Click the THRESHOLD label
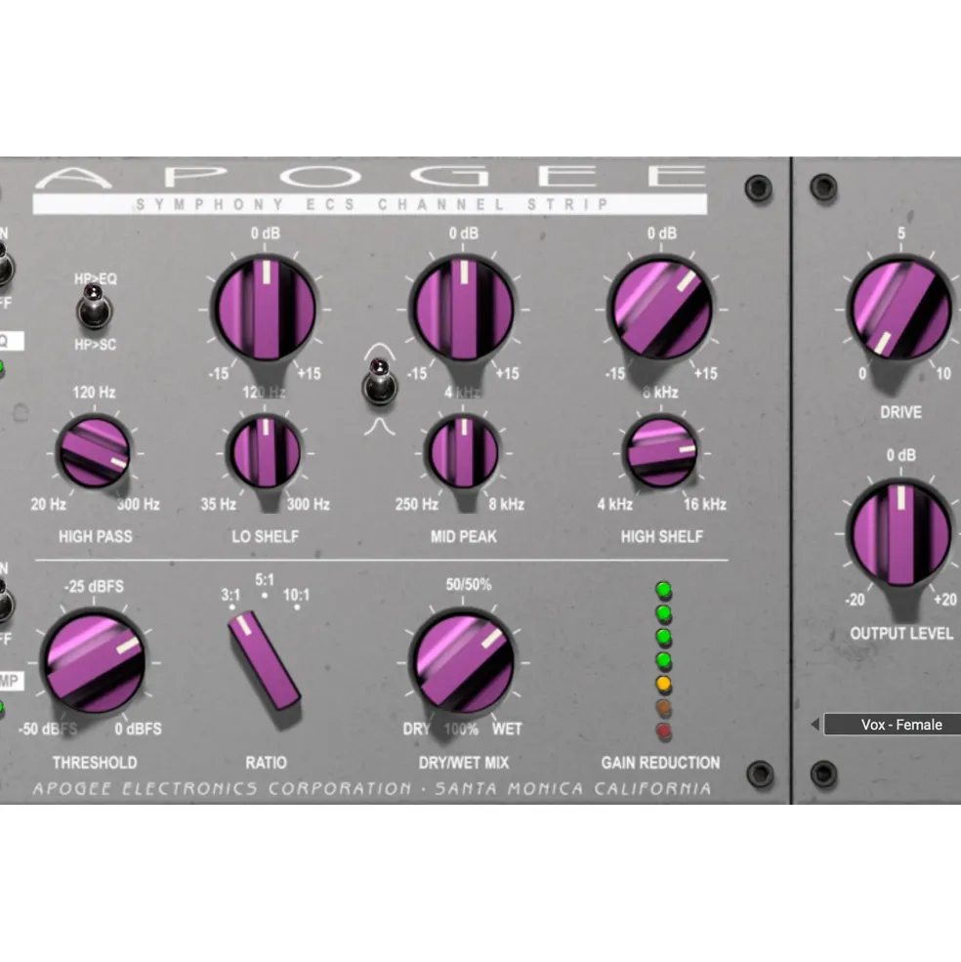The image size is (961, 962). click(95, 763)
